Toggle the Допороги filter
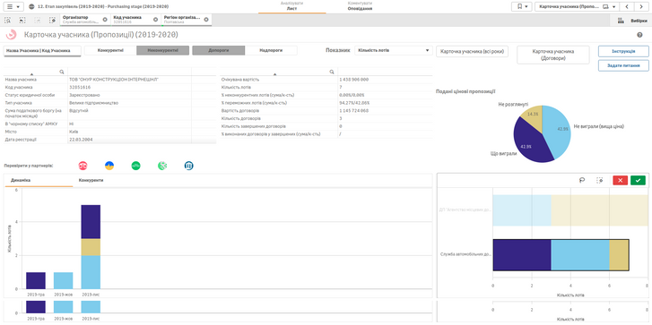This screenshot has width=652, height=325. [218, 50]
